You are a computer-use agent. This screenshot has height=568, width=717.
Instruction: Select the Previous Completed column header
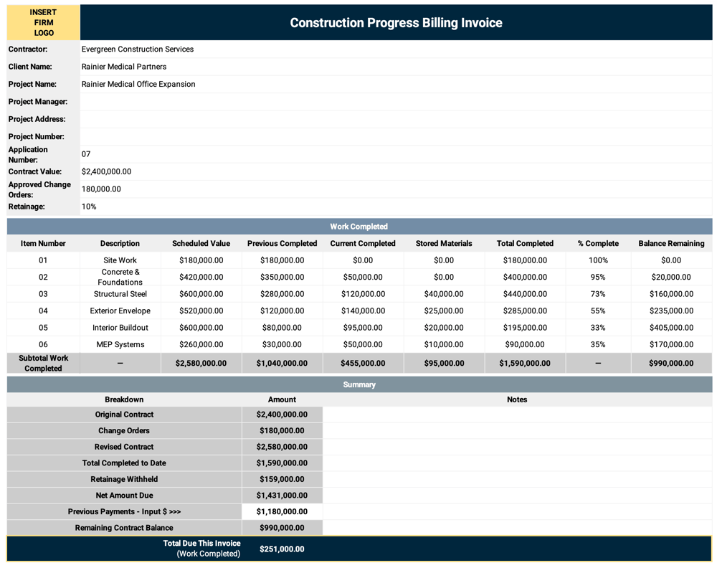click(x=282, y=243)
